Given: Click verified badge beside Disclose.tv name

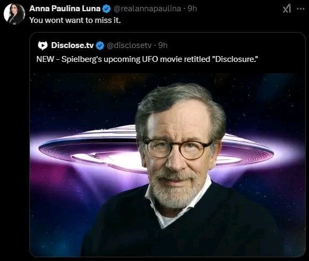Looking at the screenshot, I should tap(100, 45).
